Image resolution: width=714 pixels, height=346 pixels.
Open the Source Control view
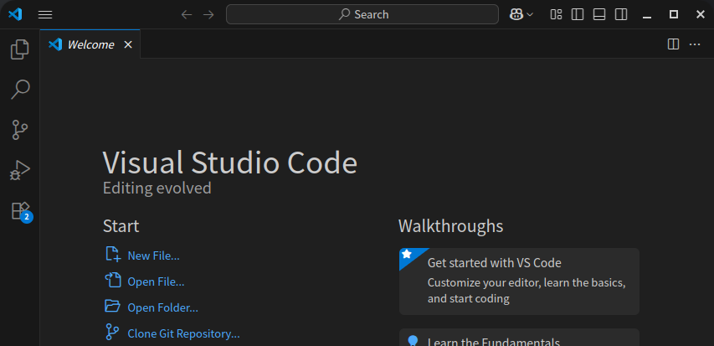click(x=19, y=130)
